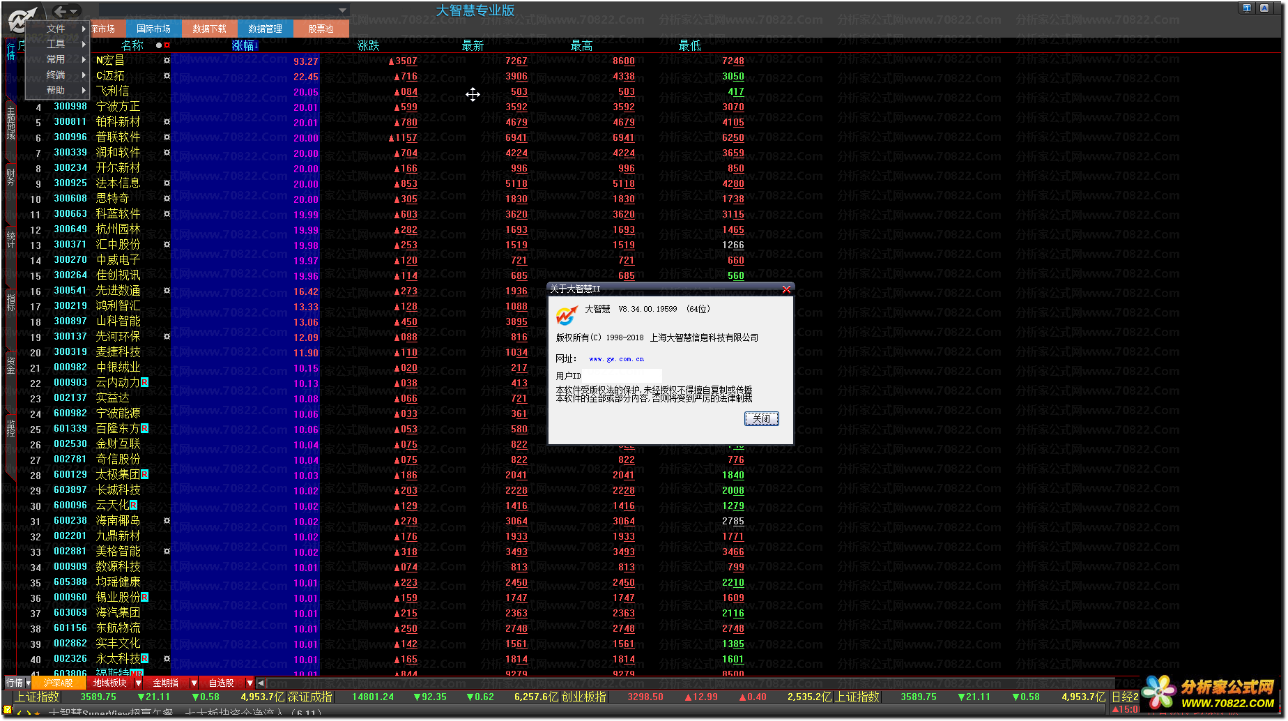
Task: Click the marker icon beside 海南椰岛
Action: click(x=167, y=521)
